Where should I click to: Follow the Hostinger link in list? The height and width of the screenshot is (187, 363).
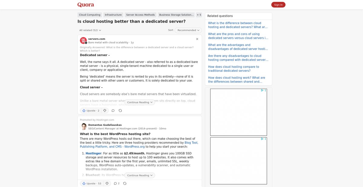(93, 154)
